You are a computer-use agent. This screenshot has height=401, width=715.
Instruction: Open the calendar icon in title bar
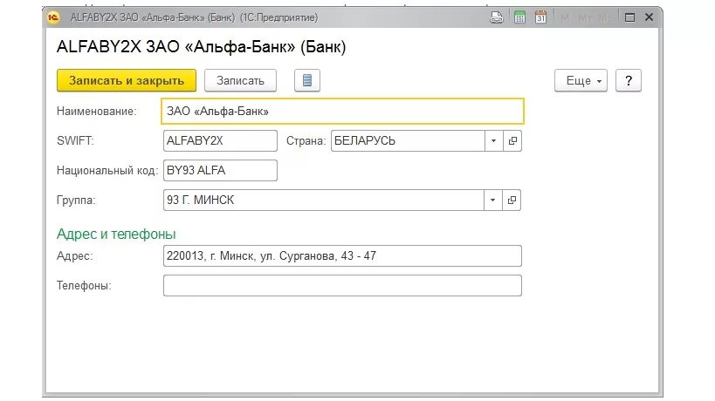[540, 17]
